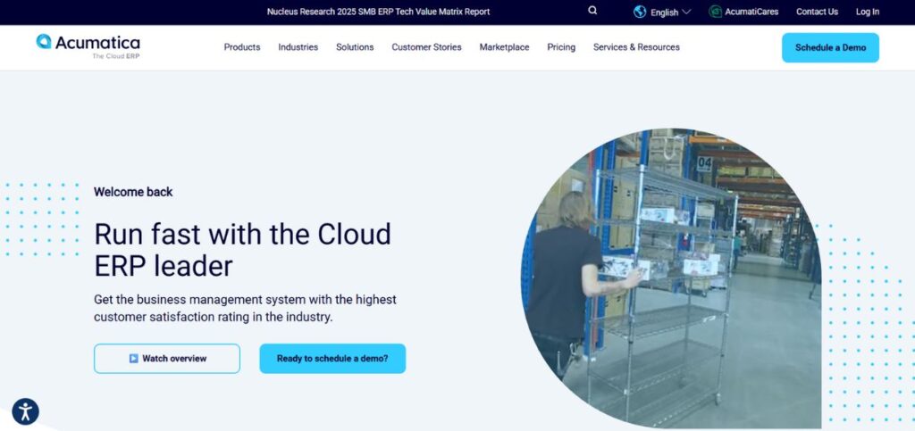
Task: Click the warehouse hero video thumbnail
Action: (x=671, y=278)
